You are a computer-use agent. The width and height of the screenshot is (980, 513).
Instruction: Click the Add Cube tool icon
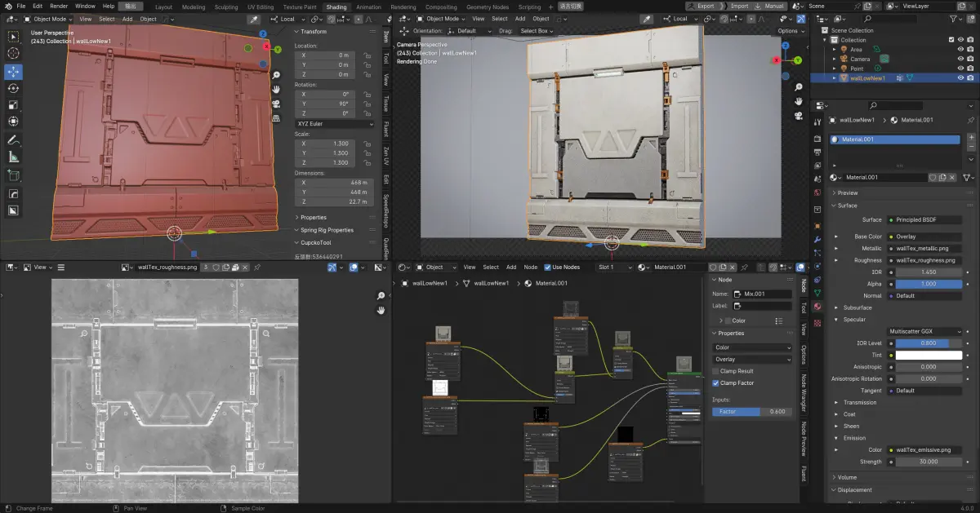pyautogui.click(x=14, y=175)
